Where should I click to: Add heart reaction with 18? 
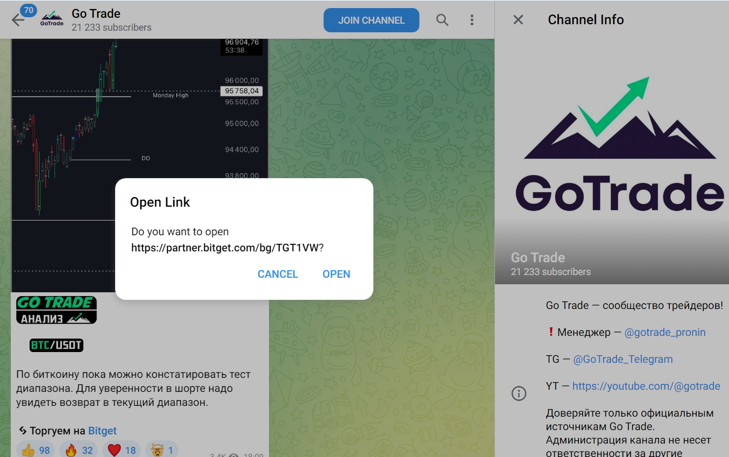tap(122, 450)
